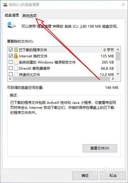The width and height of the screenshot is (128, 183).
Task: Switch to the 其他选项 tab
Action: [x=29, y=16]
